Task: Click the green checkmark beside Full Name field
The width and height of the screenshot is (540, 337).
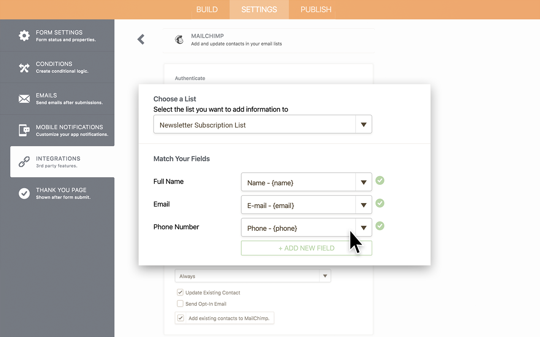Action: coord(380,180)
